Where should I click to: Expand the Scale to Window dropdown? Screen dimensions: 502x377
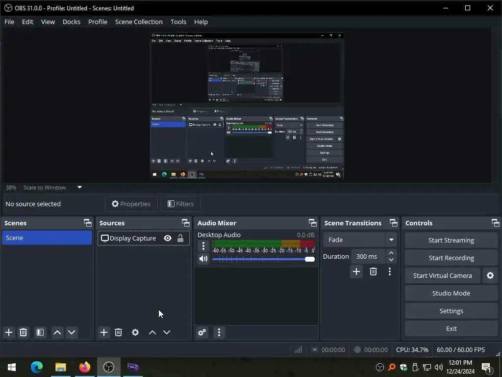[80, 187]
